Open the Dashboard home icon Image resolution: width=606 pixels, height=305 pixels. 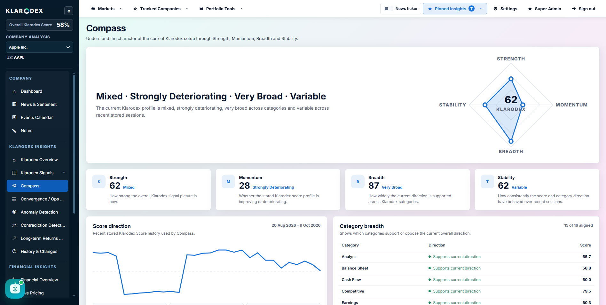(14, 91)
